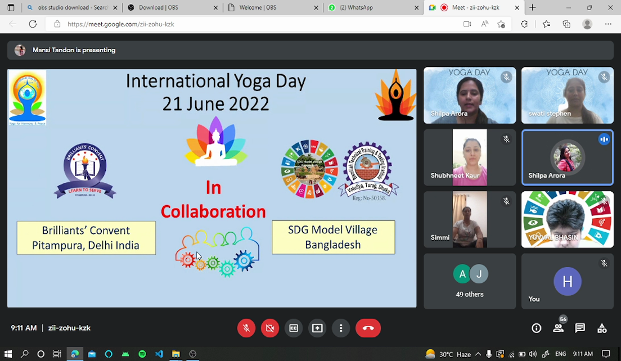This screenshot has height=361, width=621.
Task: Open the 49 others participants tile
Action: 469,281
